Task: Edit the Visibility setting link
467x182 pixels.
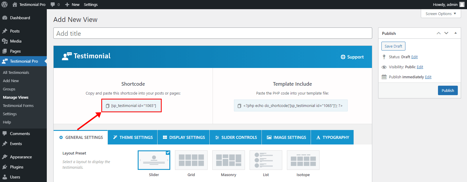Action: coord(420,67)
